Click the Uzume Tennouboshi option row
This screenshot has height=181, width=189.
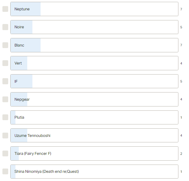point(94,135)
